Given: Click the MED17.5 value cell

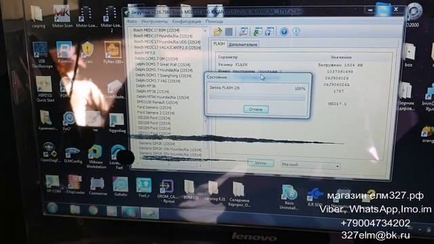Looking at the screenshot, I should click(x=337, y=104).
